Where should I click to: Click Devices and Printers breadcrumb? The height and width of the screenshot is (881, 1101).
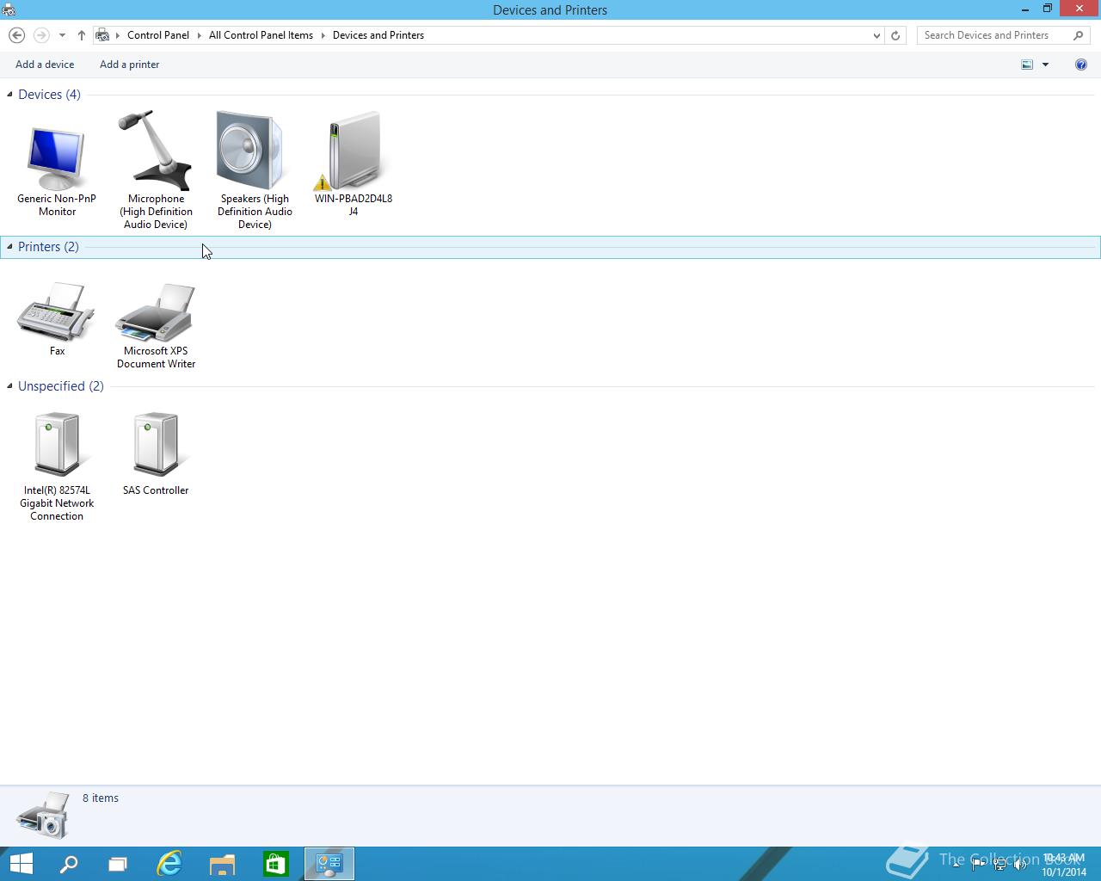pos(378,35)
